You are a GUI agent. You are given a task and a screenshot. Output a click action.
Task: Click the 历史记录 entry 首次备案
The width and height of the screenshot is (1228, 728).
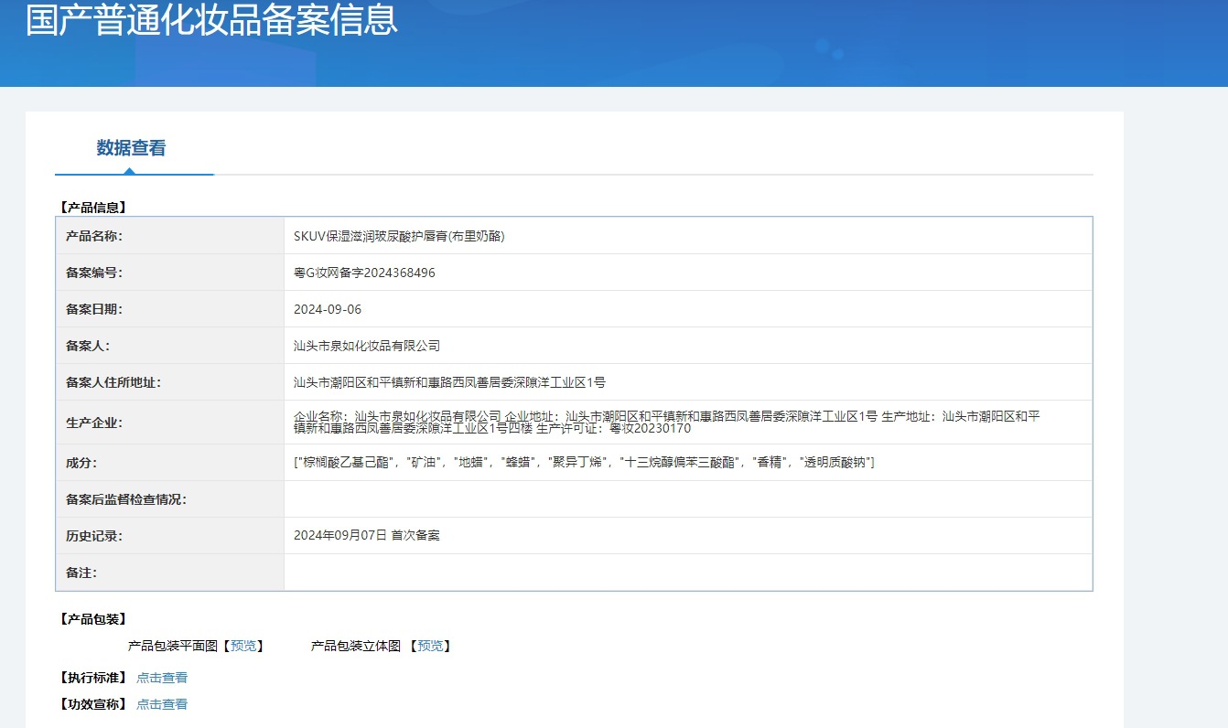[x=366, y=535]
